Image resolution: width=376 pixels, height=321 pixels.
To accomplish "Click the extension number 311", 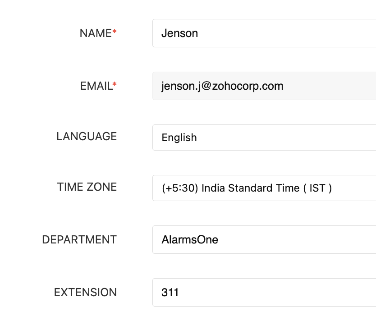I will pos(170,292).
